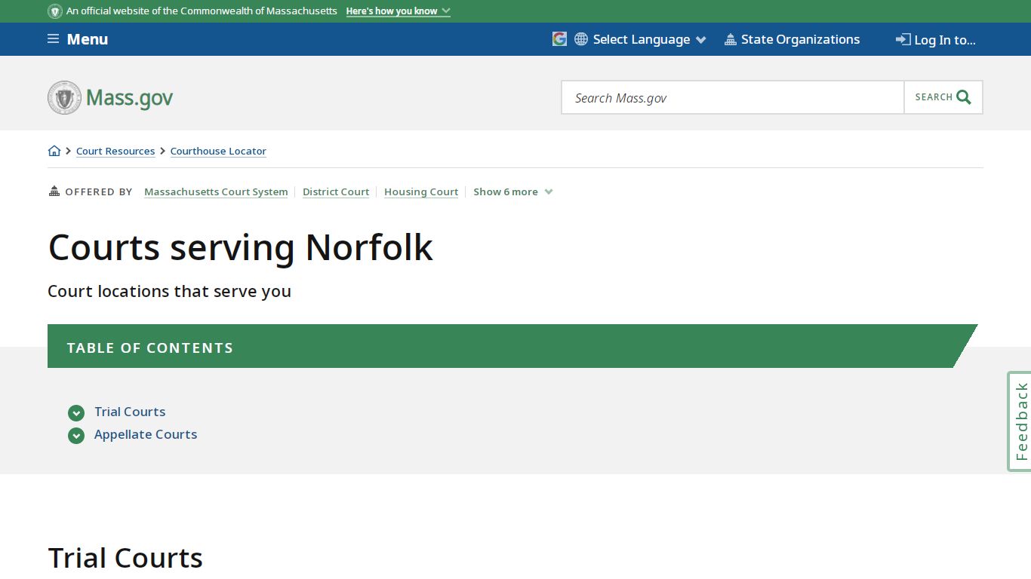Click the Log In to... button

pos(936,40)
